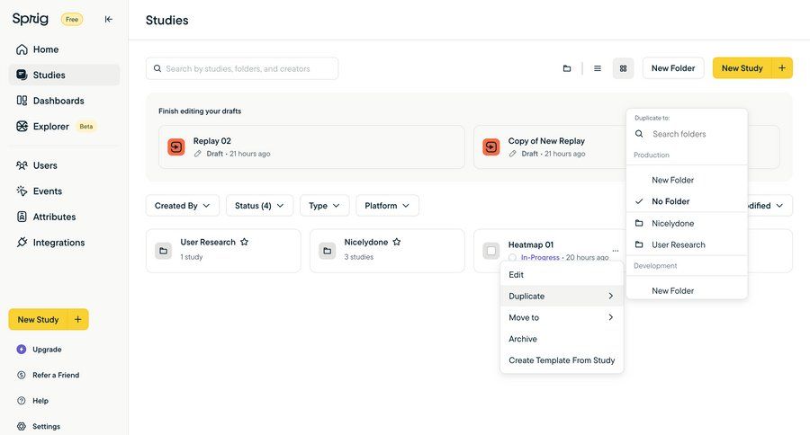Screen dimensions: 810x435
Task: Click the Sprig logo
Action: tap(31, 19)
